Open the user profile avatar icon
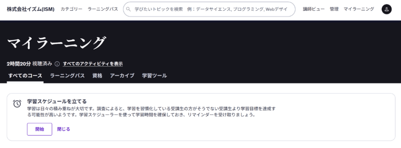 (387, 9)
